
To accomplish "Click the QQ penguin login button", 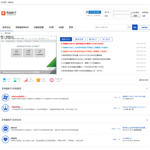I will click(93, 12).
